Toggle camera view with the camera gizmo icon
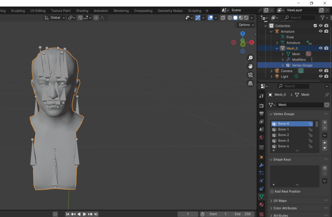 [x=250, y=75]
